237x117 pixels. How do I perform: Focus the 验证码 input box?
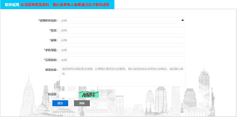[x=68, y=94]
